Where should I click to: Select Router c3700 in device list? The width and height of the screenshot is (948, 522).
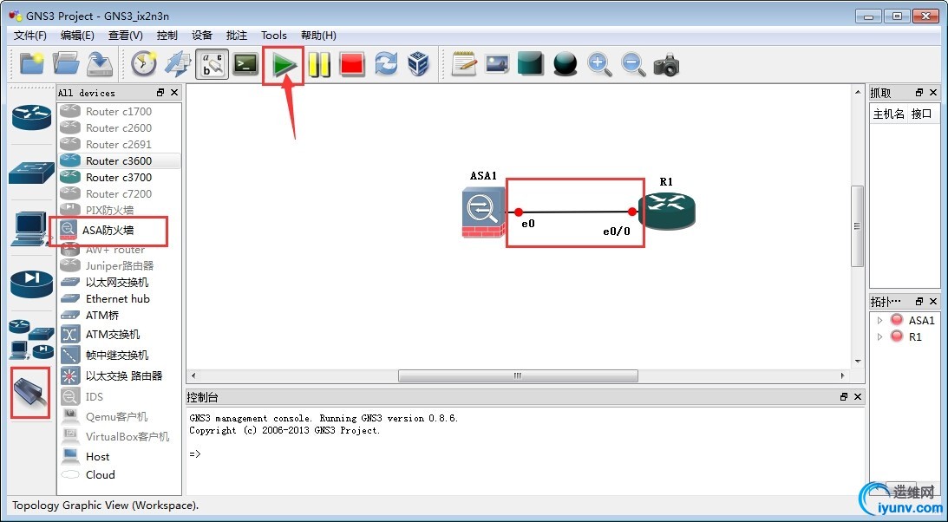[119, 177]
